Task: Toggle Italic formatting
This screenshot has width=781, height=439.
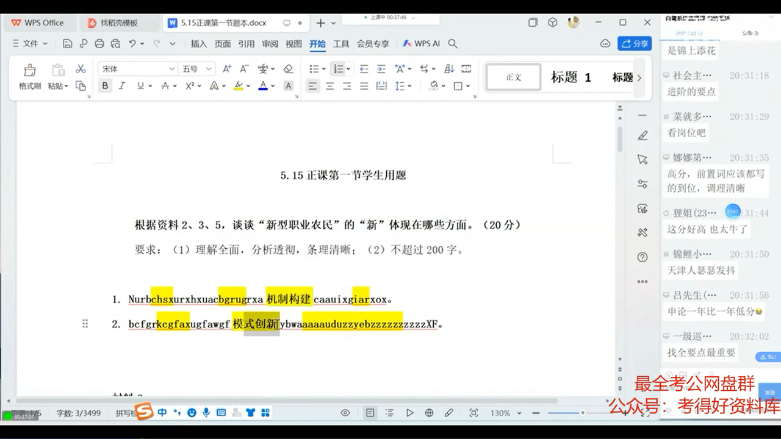Action: point(122,86)
